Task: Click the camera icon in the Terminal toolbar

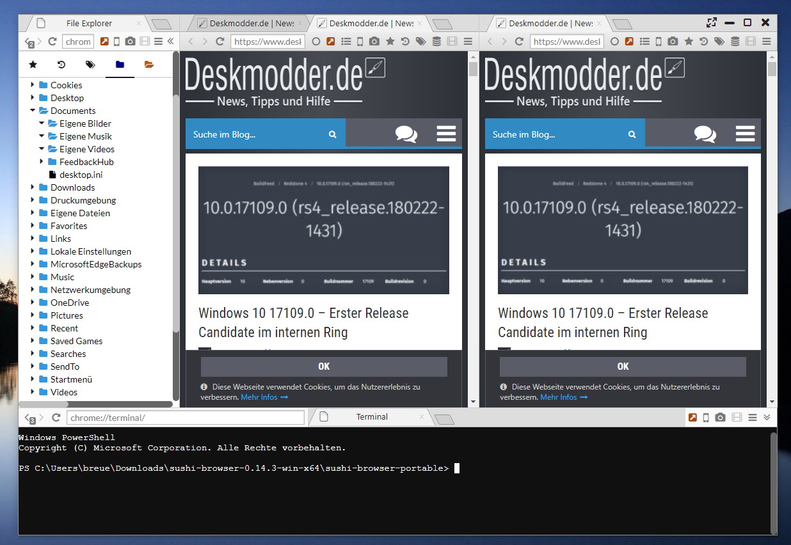Action: (721, 418)
